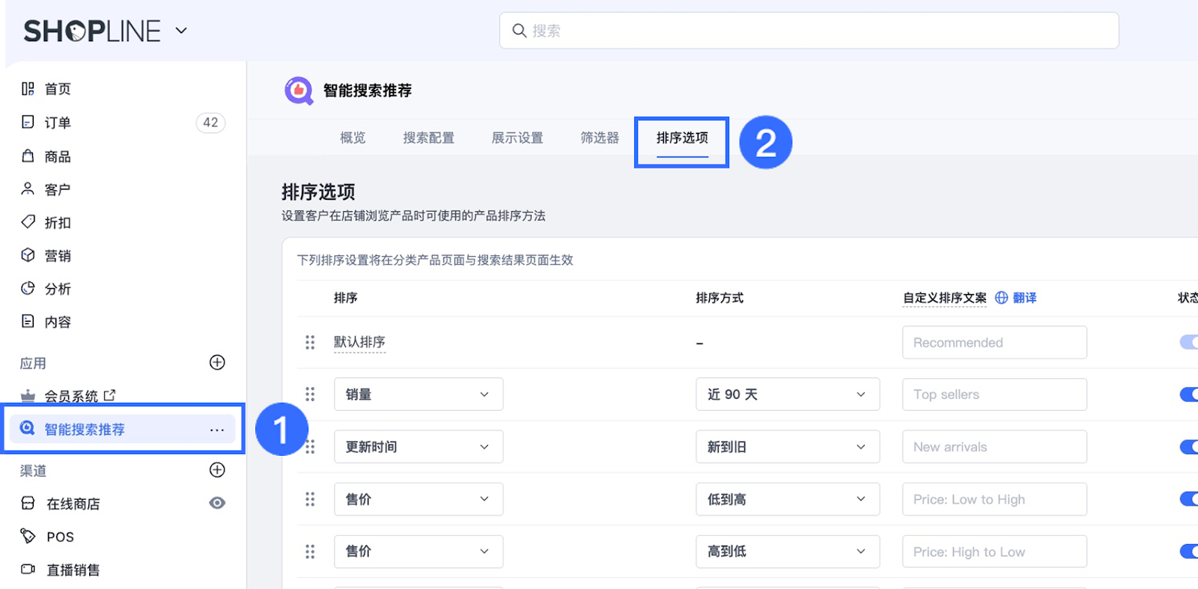1198x589 pixels.
Task: Grab the drag handle of 默认排序 row
Action: pos(310,342)
